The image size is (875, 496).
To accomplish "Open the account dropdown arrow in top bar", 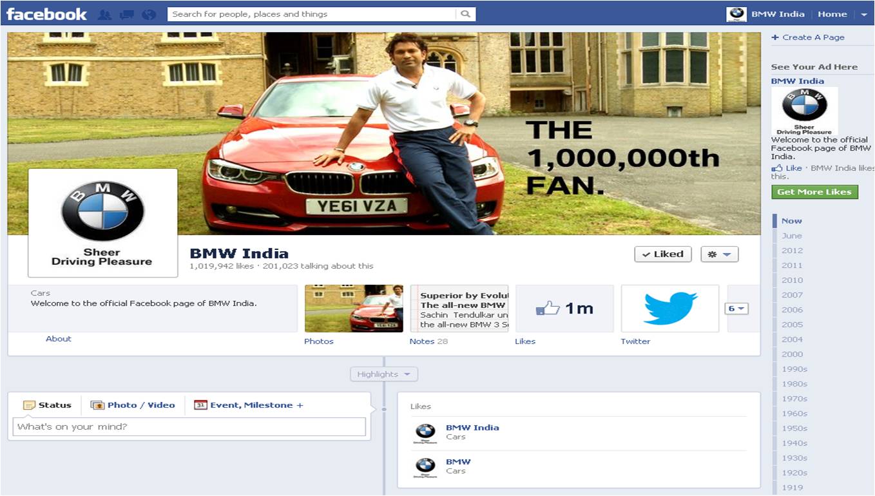I will (x=864, y=14).
